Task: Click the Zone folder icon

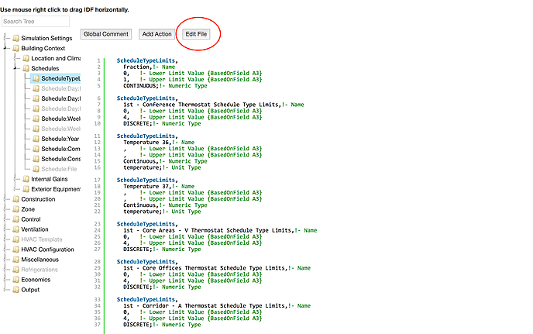Action: (15, 209)
